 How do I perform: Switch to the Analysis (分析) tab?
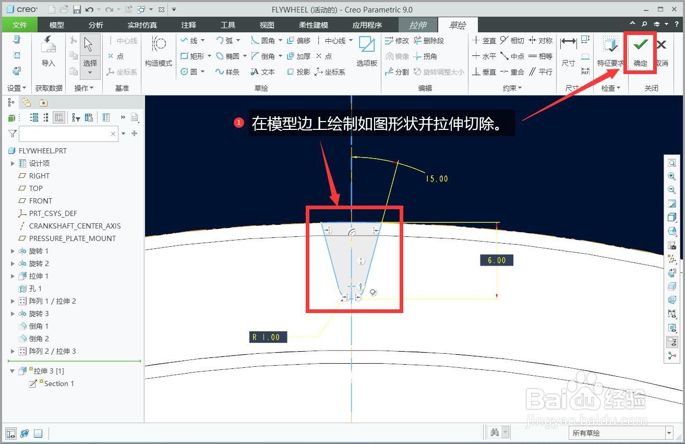pos(96,25)
